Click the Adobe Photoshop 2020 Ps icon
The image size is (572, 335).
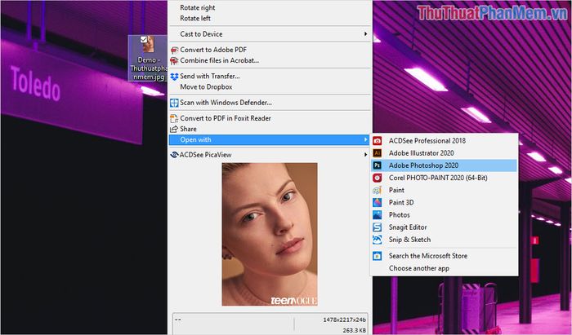[378, 165]
